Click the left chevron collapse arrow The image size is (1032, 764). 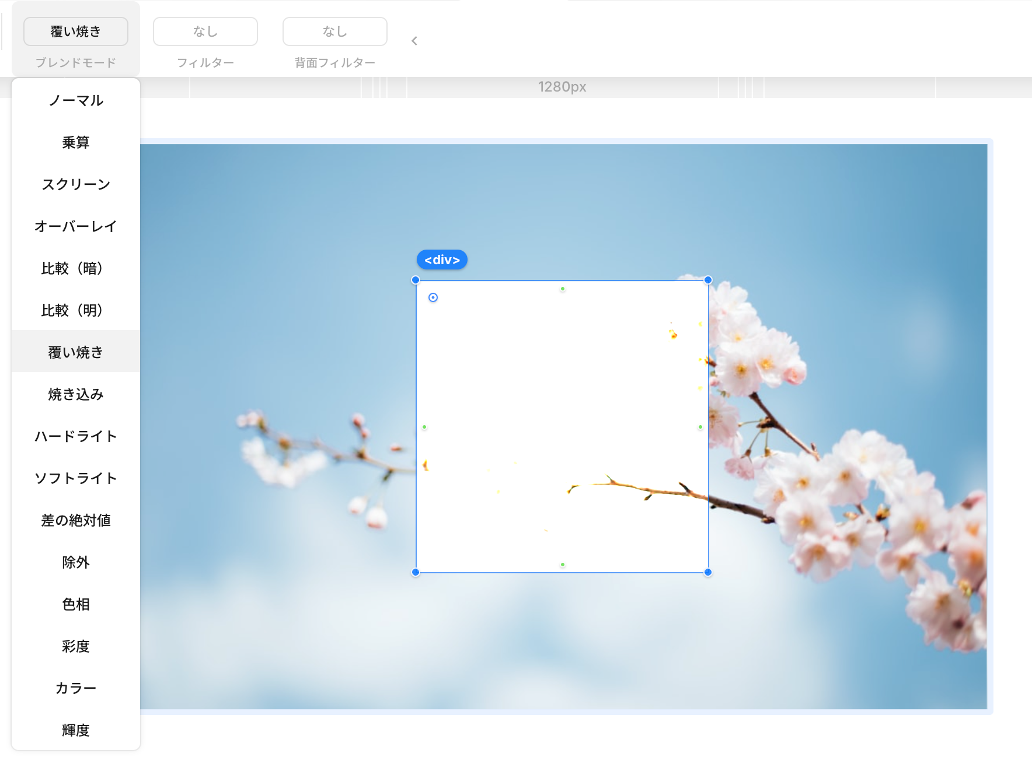pyautogui.click(x=414, y=41)
